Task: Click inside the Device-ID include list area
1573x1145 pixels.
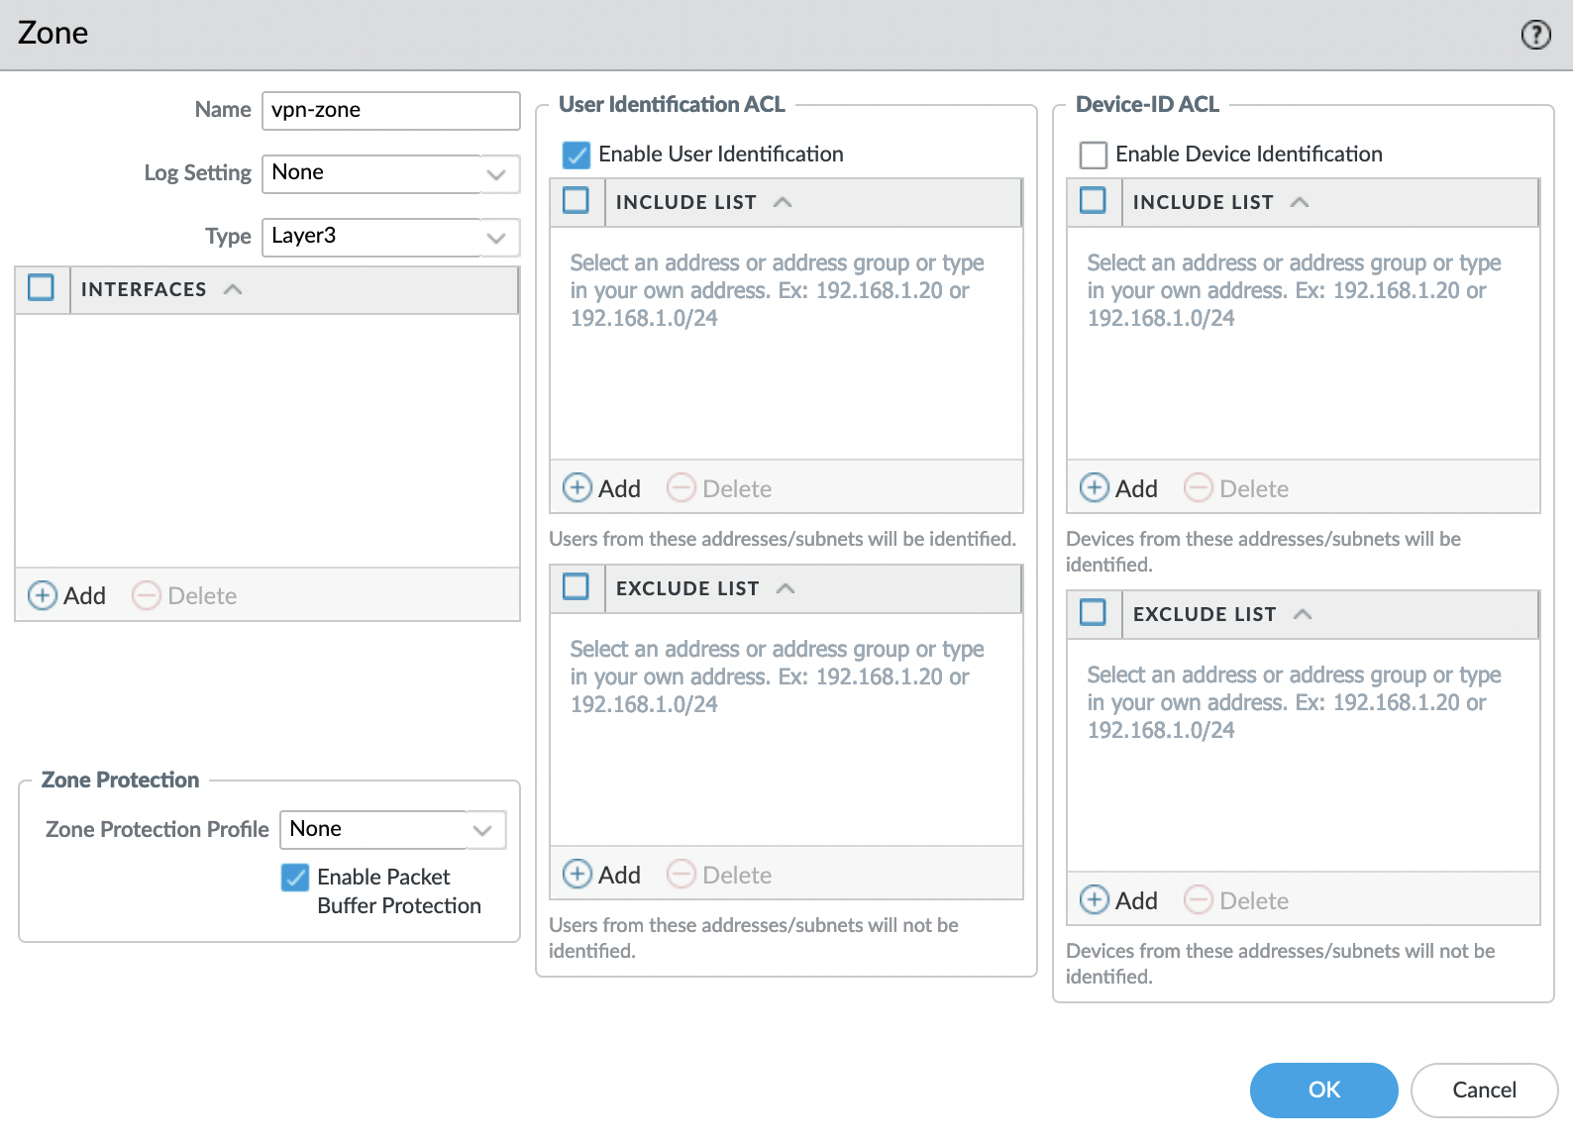Action: (1304, 344)
